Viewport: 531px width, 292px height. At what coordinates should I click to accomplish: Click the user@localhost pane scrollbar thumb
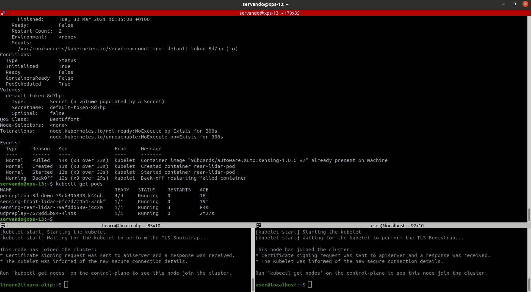coord(529,284)
